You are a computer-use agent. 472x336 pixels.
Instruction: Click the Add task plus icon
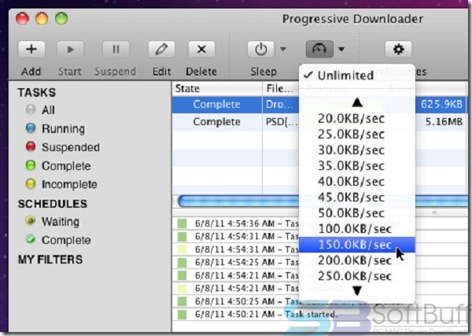click(x=31, y=49)
